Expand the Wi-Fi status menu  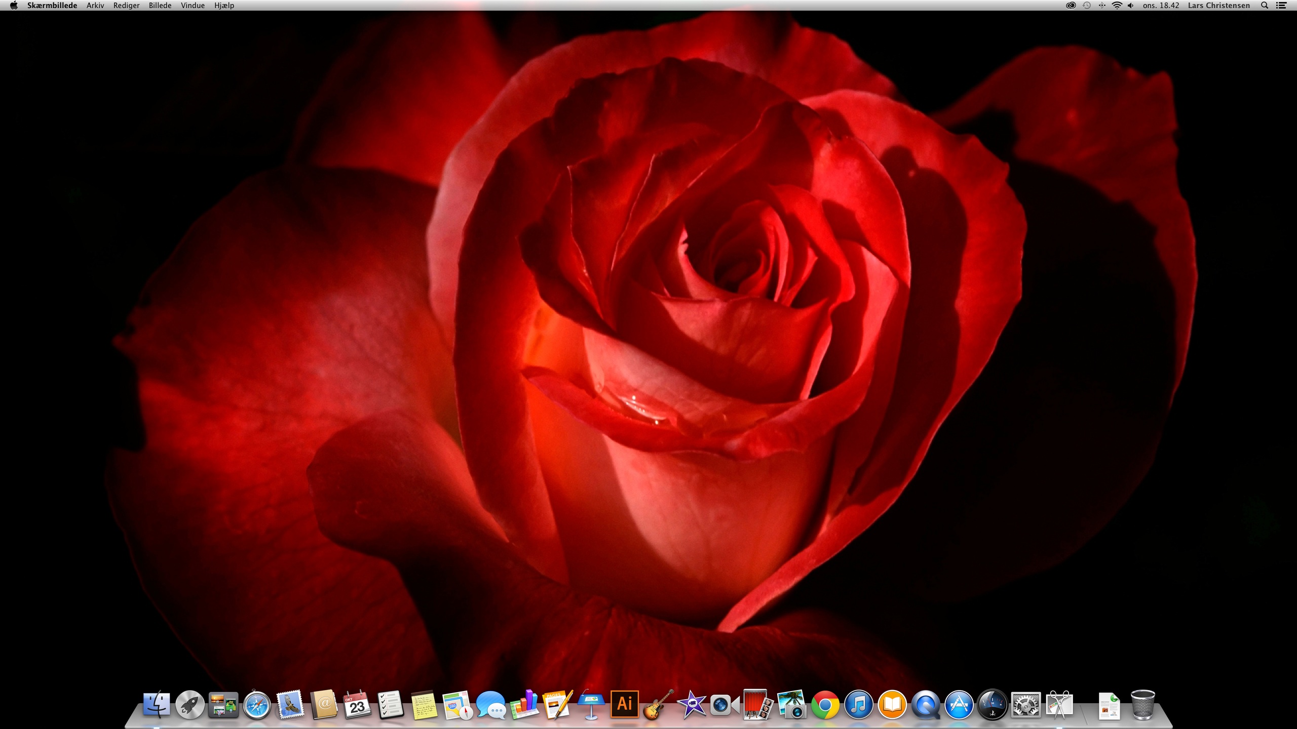1117,6
